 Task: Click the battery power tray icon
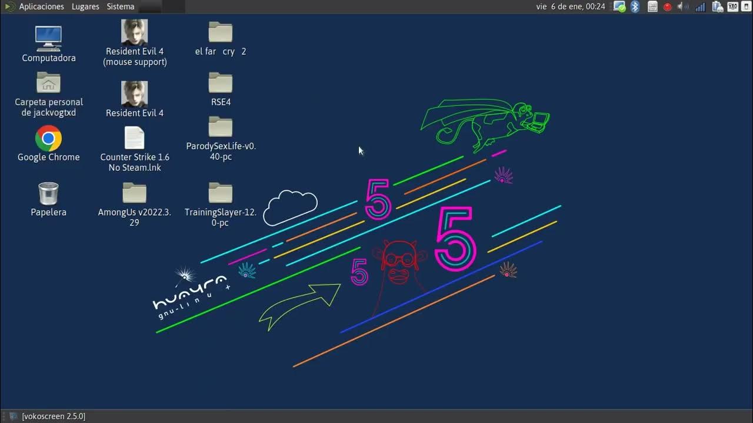(717, 6)
